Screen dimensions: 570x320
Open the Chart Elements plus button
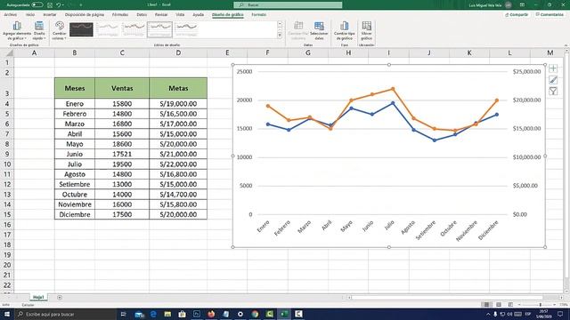point(553,68)
